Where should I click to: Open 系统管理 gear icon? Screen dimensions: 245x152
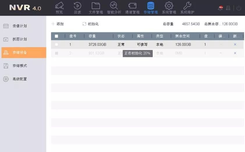click(169, 8)
